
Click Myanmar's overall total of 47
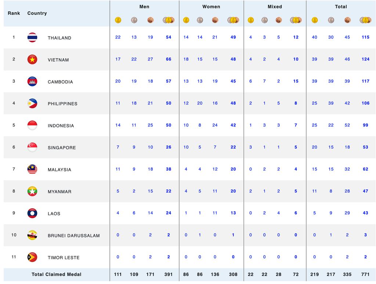pos(365,191)
